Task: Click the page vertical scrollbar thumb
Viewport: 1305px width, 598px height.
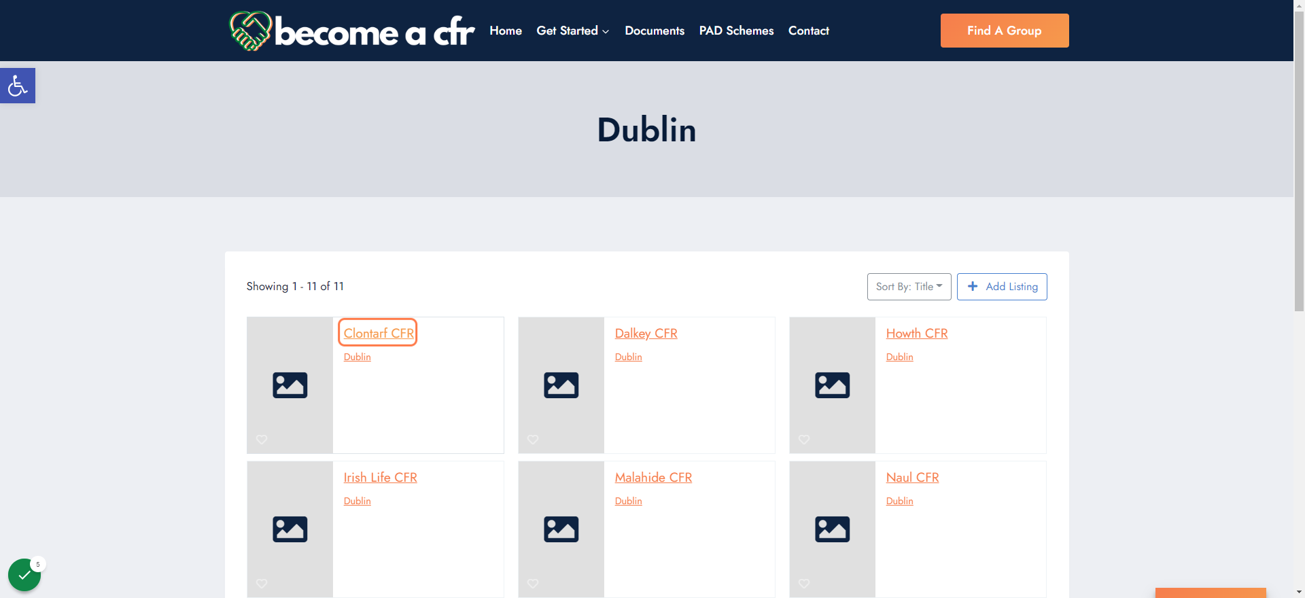Action: coord(1299,161)
